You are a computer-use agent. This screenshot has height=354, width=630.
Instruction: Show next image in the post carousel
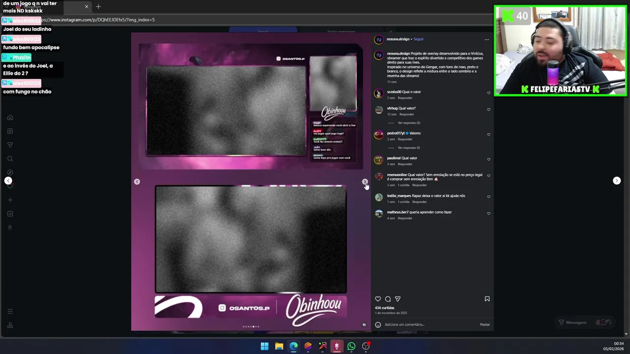click(365, 181)
